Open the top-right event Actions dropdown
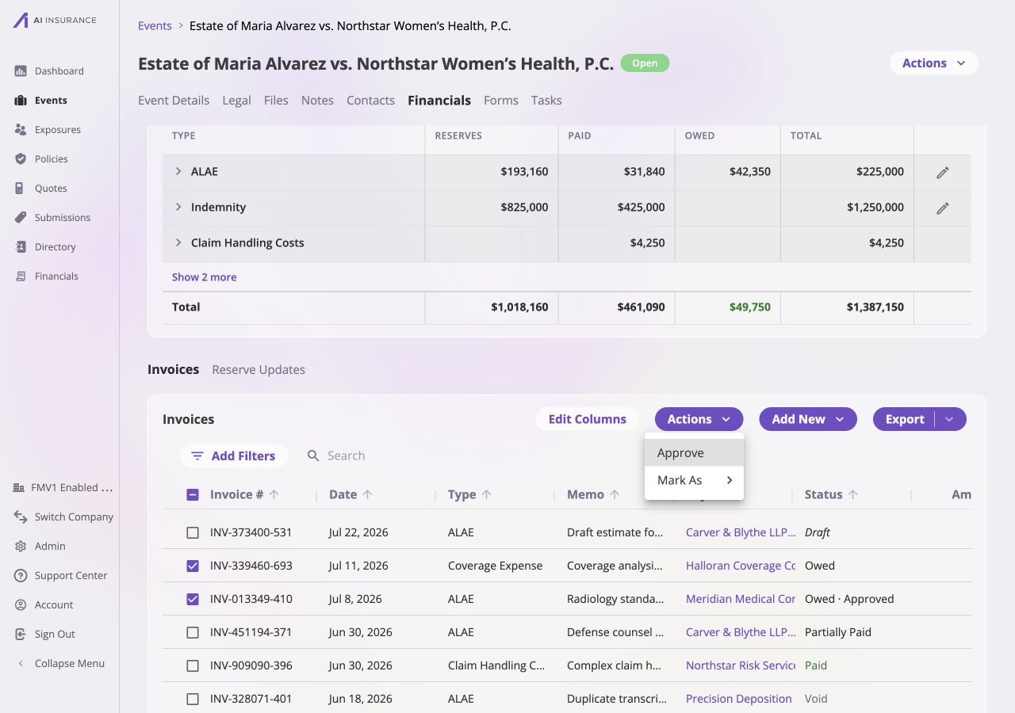1015x713 pixels. tap(934, 63)
